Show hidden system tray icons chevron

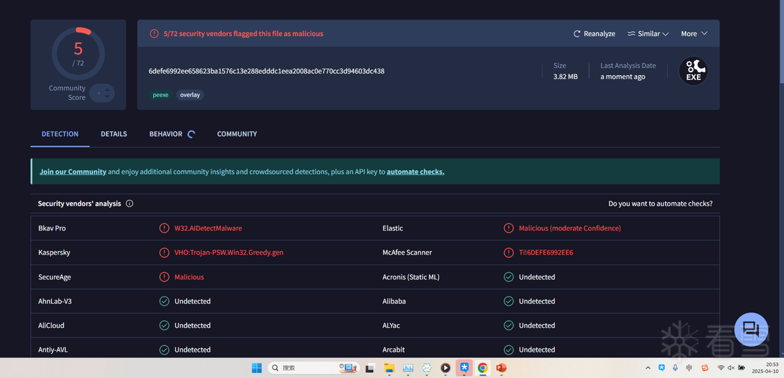coord(648,368)
